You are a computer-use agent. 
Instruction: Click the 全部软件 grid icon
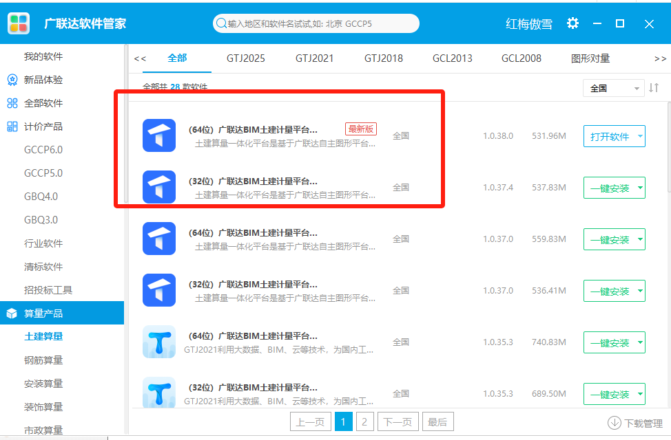12,103
